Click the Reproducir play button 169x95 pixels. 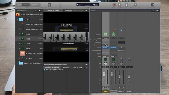coord(120,5)
